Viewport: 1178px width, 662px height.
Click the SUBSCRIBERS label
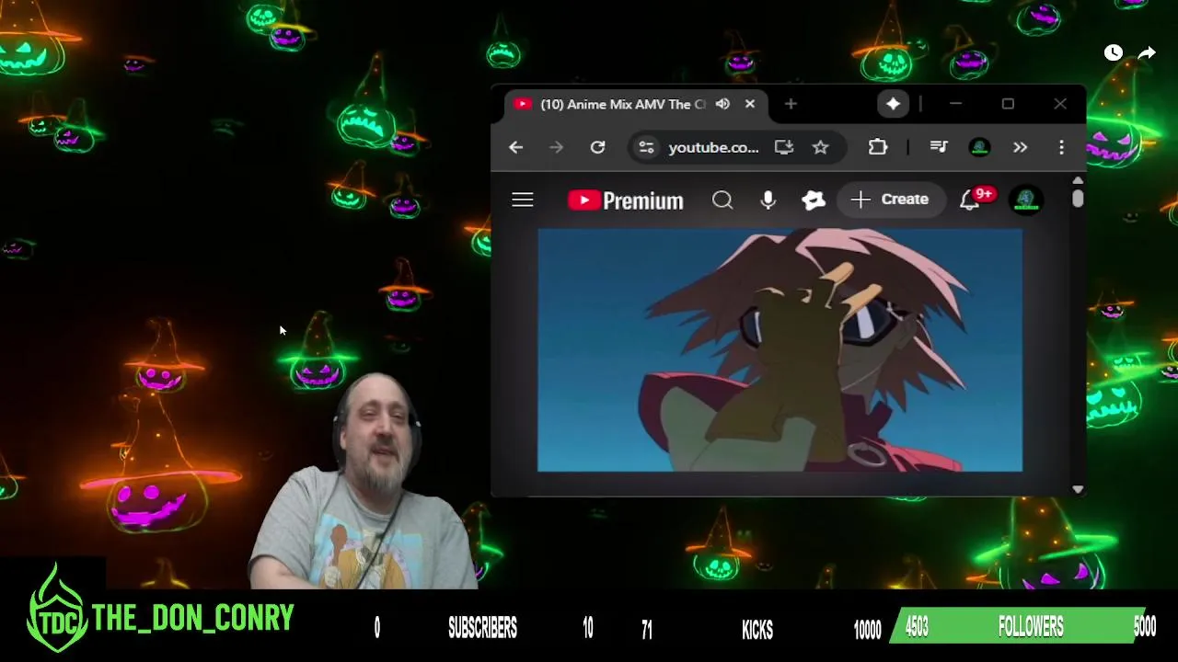(482, 628)
